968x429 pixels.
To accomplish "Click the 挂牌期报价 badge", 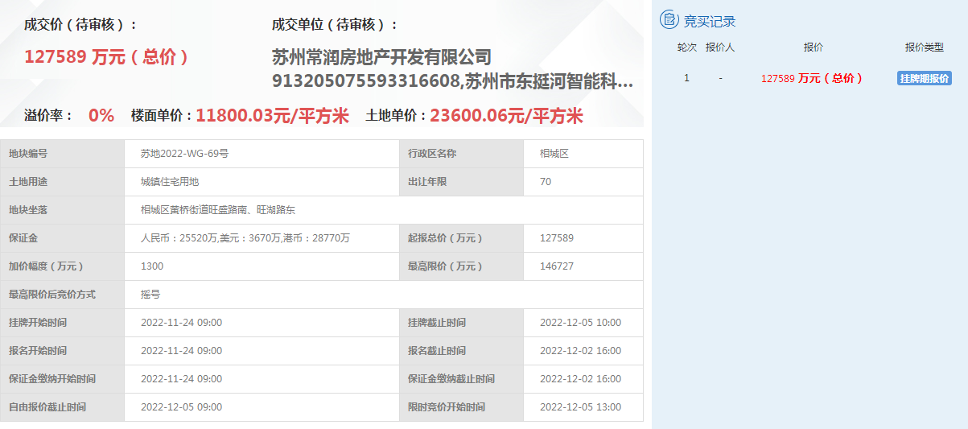I will 924,78.
